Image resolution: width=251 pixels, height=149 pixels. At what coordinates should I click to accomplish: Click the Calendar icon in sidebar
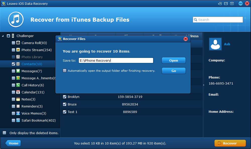coord(18,92)
